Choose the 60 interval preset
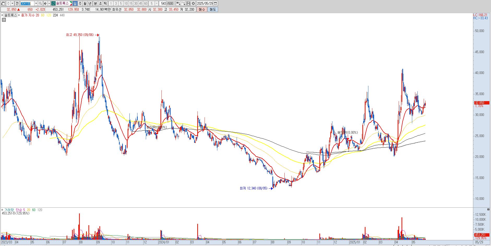491x246 pixels. tap(146, 3)
